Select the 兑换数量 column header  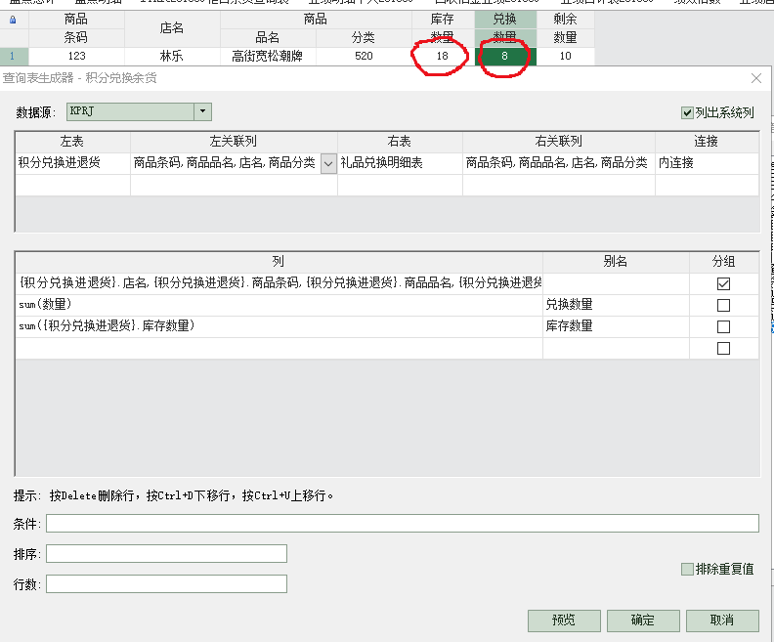pyautogui.click(x=505, y=27)
